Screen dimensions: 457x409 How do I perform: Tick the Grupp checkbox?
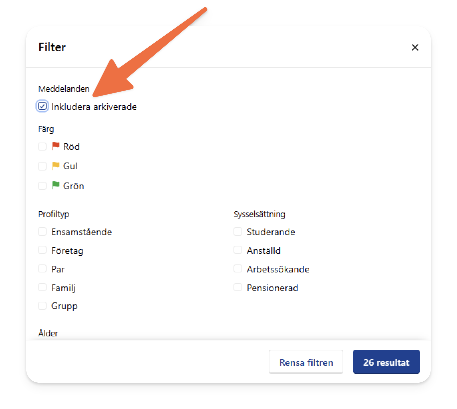tap(42, 305)
